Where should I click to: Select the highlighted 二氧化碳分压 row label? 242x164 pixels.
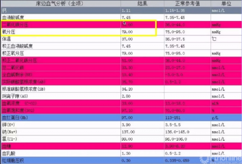pos(15,25)
